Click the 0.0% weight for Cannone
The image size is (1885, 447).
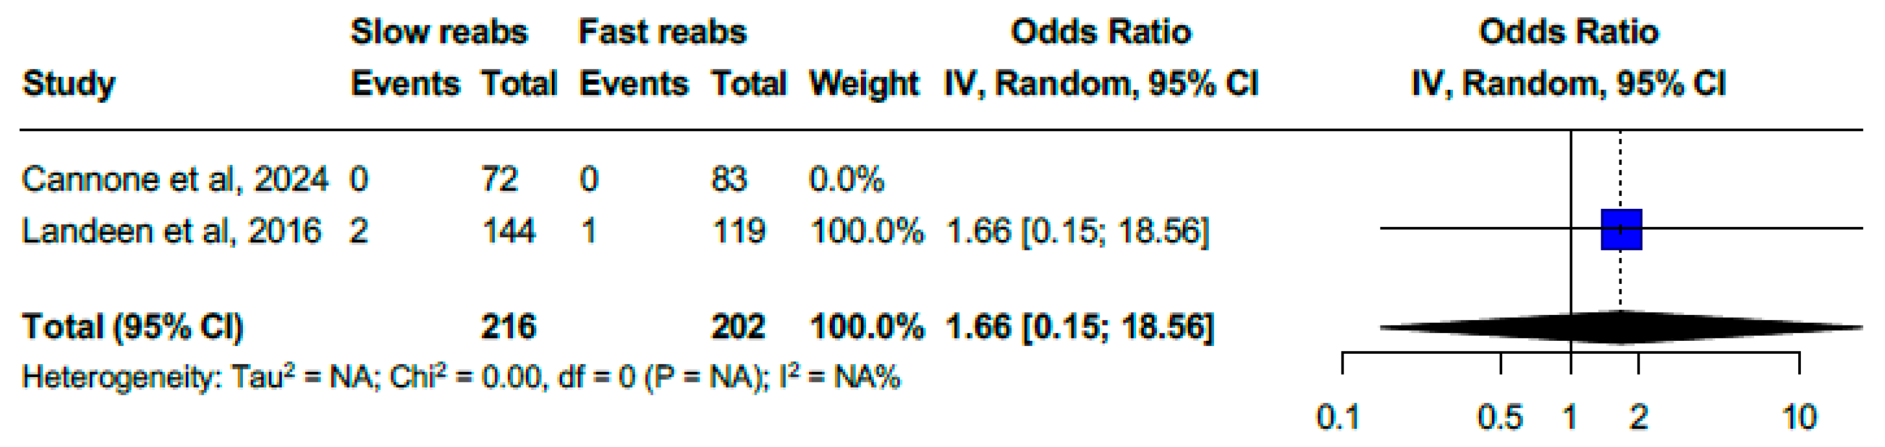coord(847,180)
